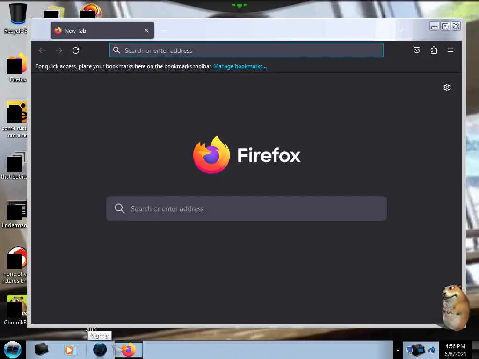Image resolution: width=479 pixels, height=359 pixels.
Task: Select the Firefox desktop shortcut
Action: pos(17,67)
